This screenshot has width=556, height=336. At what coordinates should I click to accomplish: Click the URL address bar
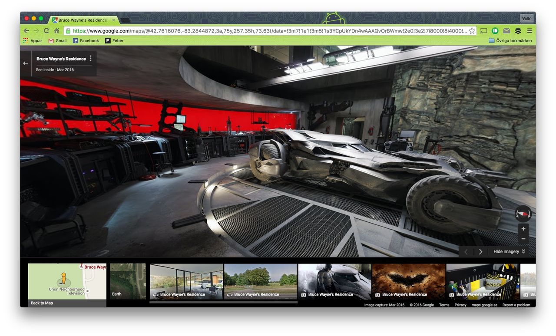coord(269,31)
